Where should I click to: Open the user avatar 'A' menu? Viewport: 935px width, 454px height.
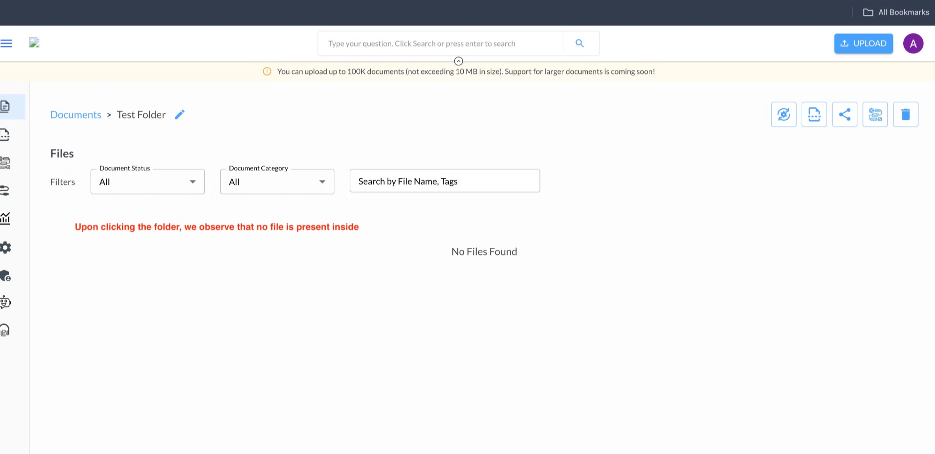click(913, 43)
